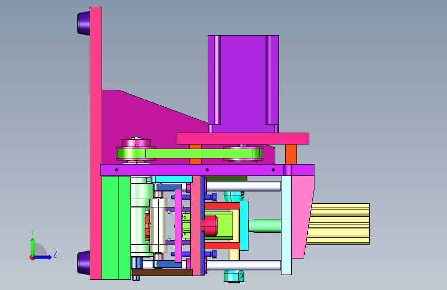Click the red origin of the triad
Screen dimensions: 447x290
[32, 257]
